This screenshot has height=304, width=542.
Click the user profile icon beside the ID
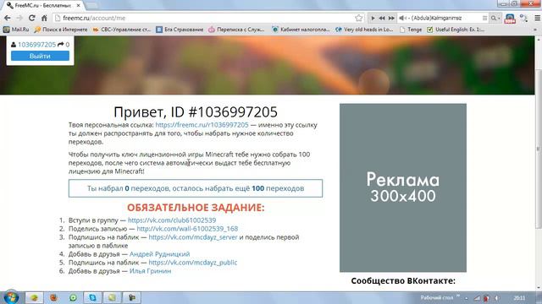[x=14, y=45]
